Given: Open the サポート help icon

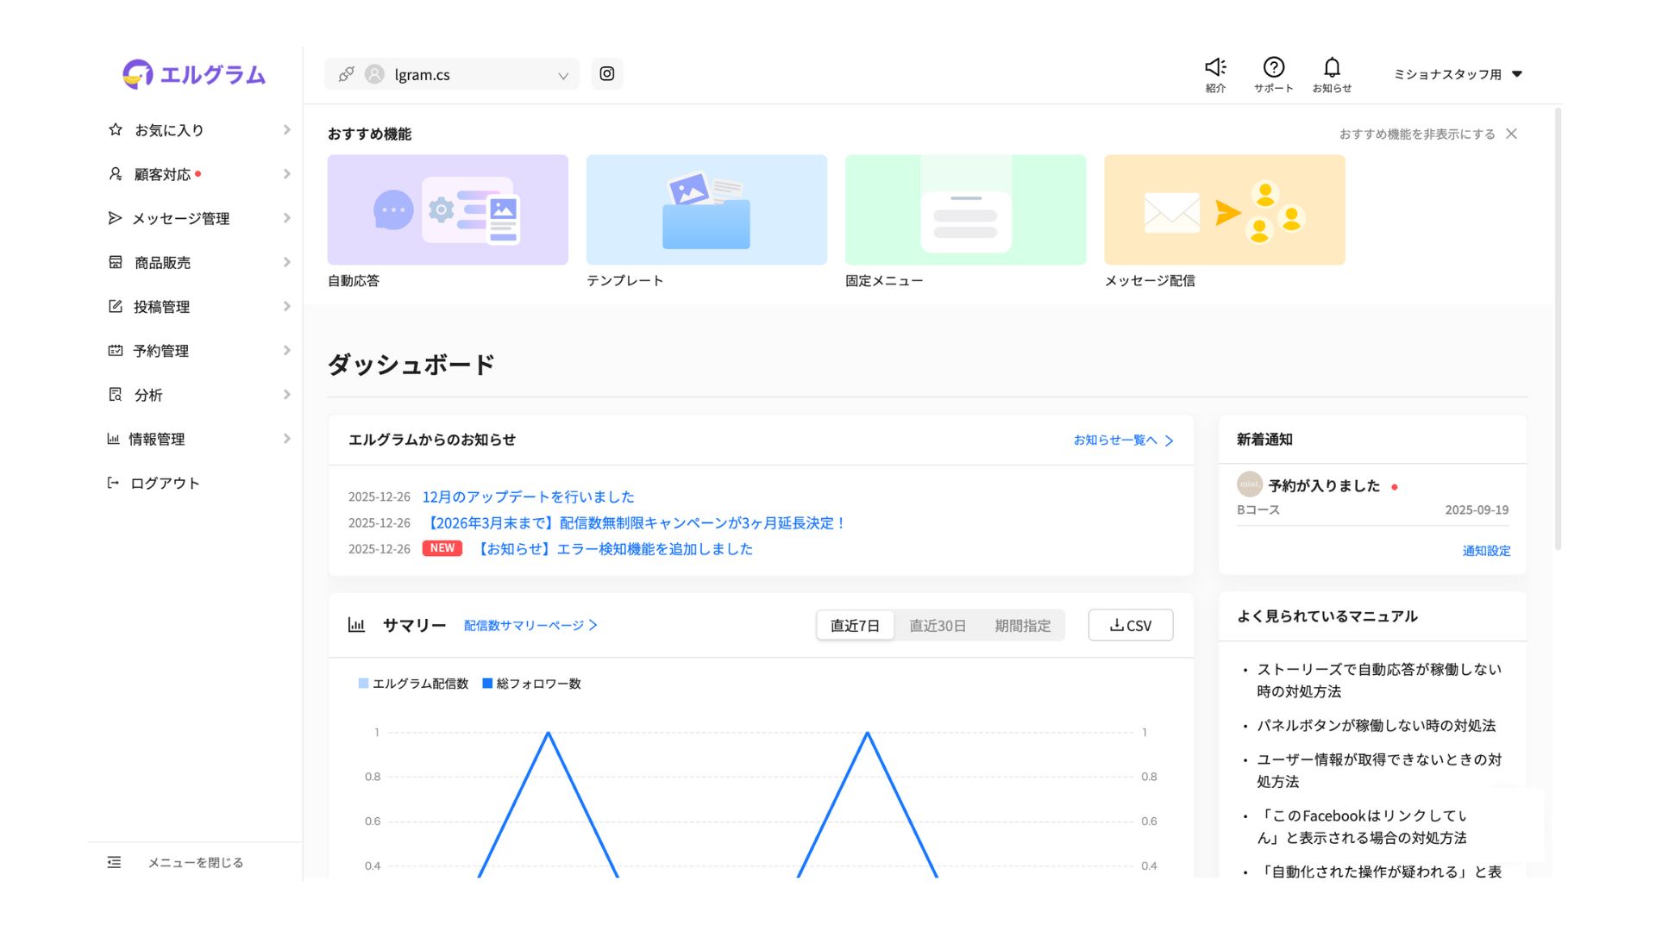Looking at the screenshot, I should pos(1273,67).
